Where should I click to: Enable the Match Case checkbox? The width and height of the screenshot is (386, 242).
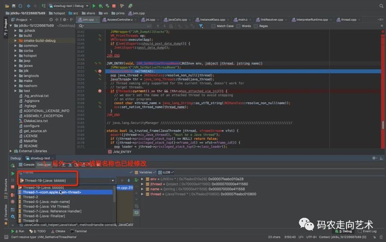(x=213, y=26)
